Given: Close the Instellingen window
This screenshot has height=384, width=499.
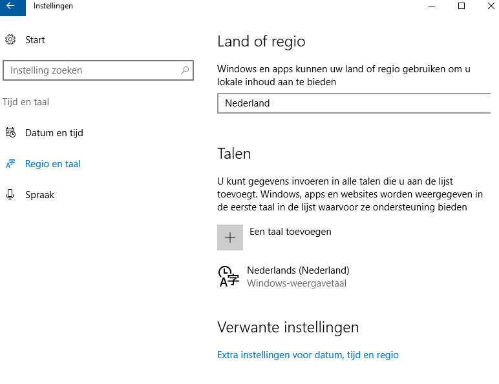Looking at the screenshot, I should 490,6.
